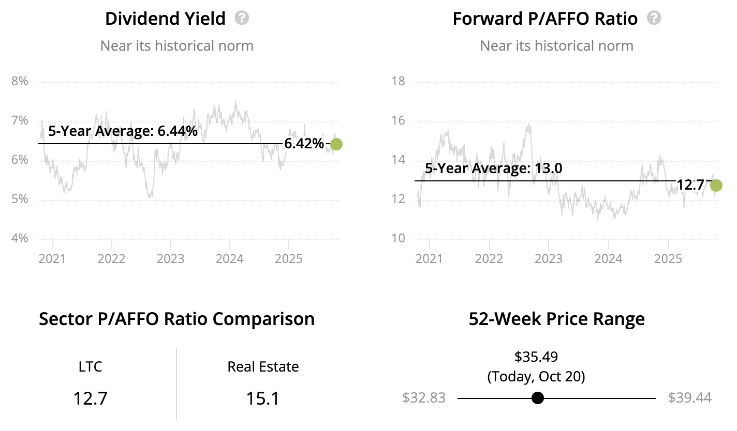Click the green current dividend yield dot
The width and height of the screenshot is (737, 431).
coord(336,144)
